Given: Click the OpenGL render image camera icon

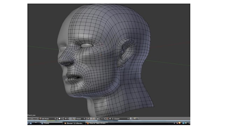Looking at the screenshot, I should pos(134,119).
